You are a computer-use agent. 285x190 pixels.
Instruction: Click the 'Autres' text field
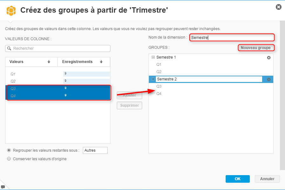tap(95, 150)
